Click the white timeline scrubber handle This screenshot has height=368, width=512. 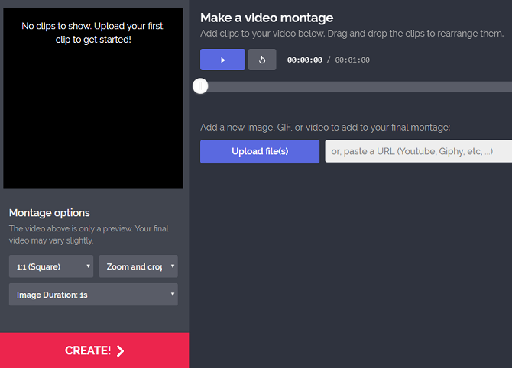[x=200, y=86]
